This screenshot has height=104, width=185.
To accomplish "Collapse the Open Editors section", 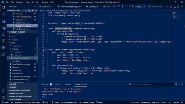I will tap(8, 11).
